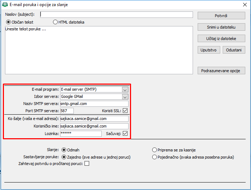The image size is (251, 190).
Task: Toggle the Koristi SSL checkbox
Action: pyautogui.click(x=125, y=110)
